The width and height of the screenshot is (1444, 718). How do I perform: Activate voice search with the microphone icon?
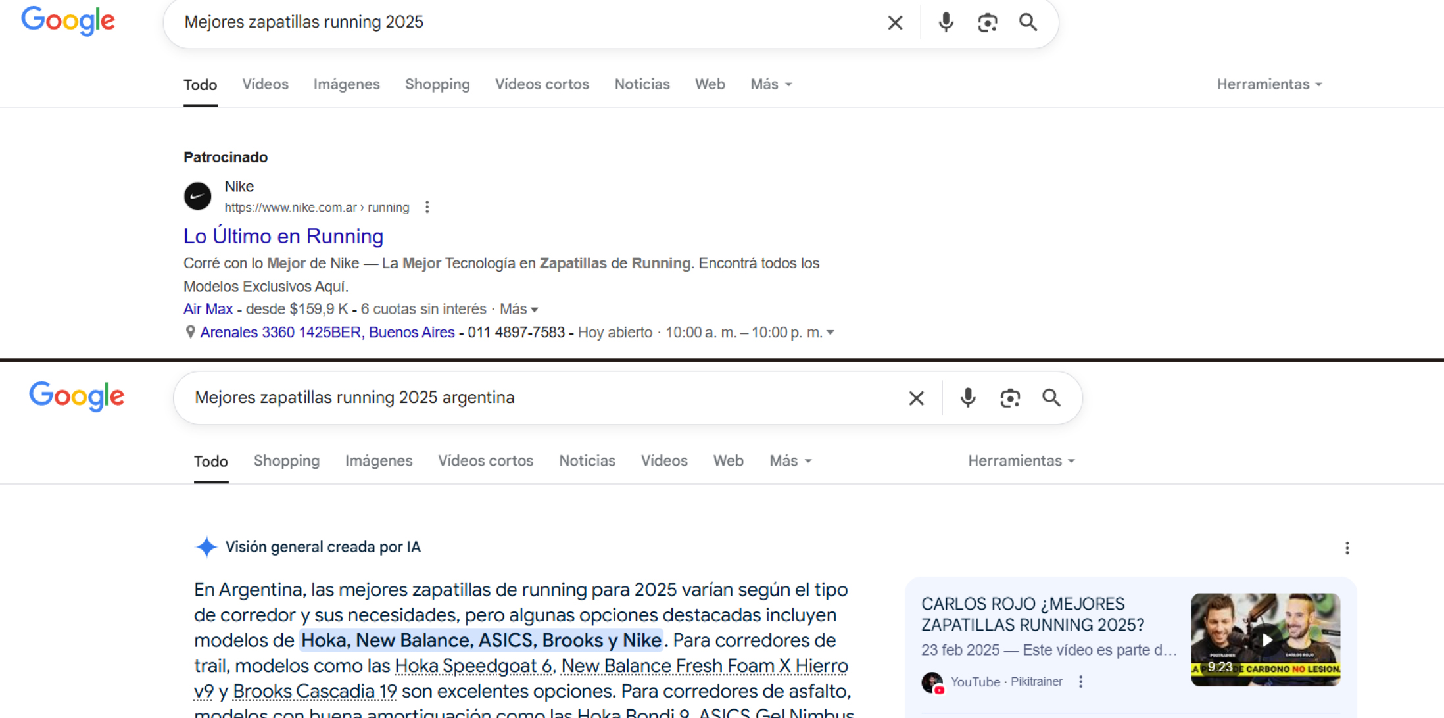(945, 22)
